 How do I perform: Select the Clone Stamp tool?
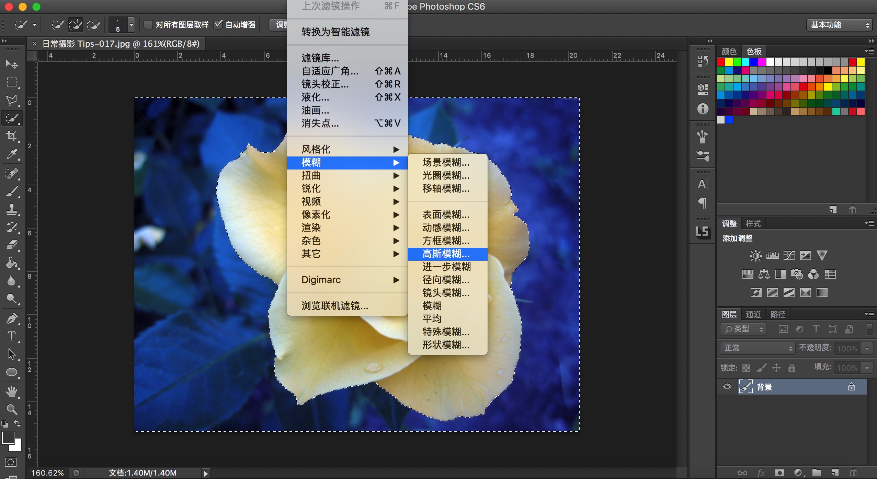(12, 209)
